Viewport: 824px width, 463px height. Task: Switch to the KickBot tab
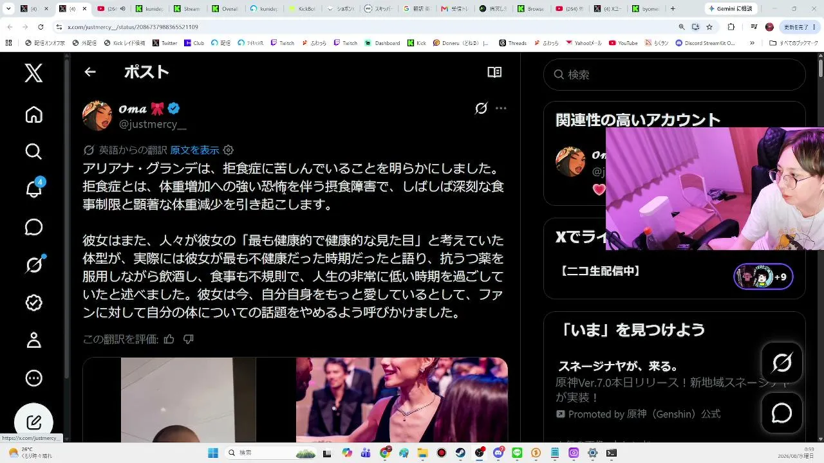click(301, 9)
